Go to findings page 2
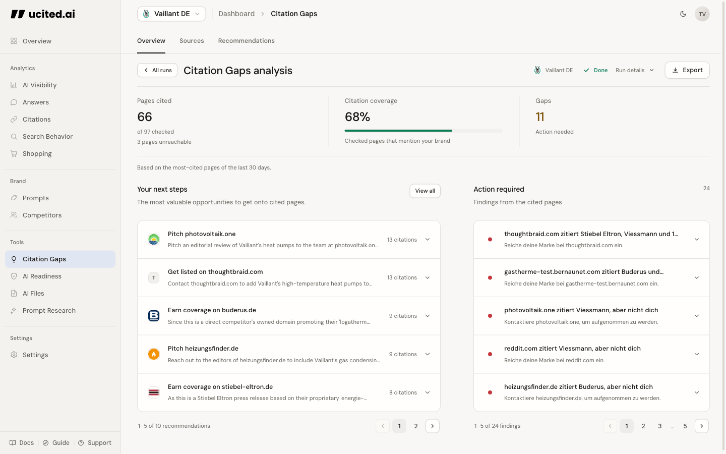 tap(643, 426)
